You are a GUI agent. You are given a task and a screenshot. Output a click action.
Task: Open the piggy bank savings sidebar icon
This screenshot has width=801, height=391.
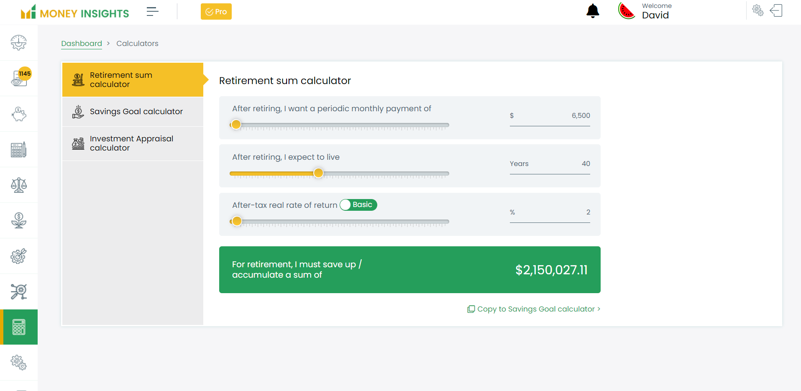19,114
